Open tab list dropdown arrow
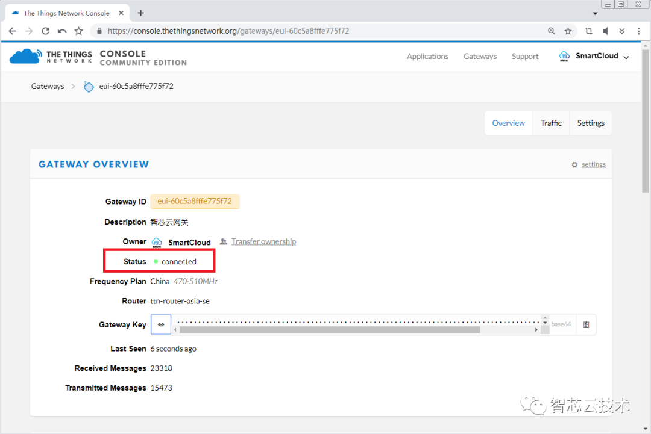Screen dimensions: 651x434 point(595,14)
